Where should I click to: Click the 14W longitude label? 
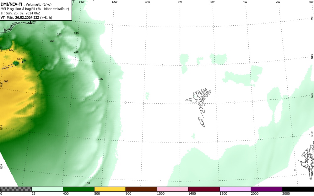[82, 2]
